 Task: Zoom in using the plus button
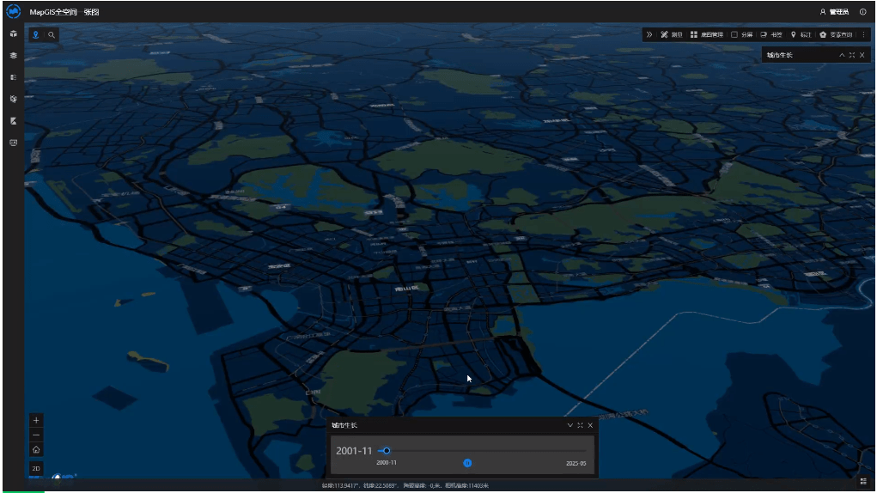click(x=36, y=420)
